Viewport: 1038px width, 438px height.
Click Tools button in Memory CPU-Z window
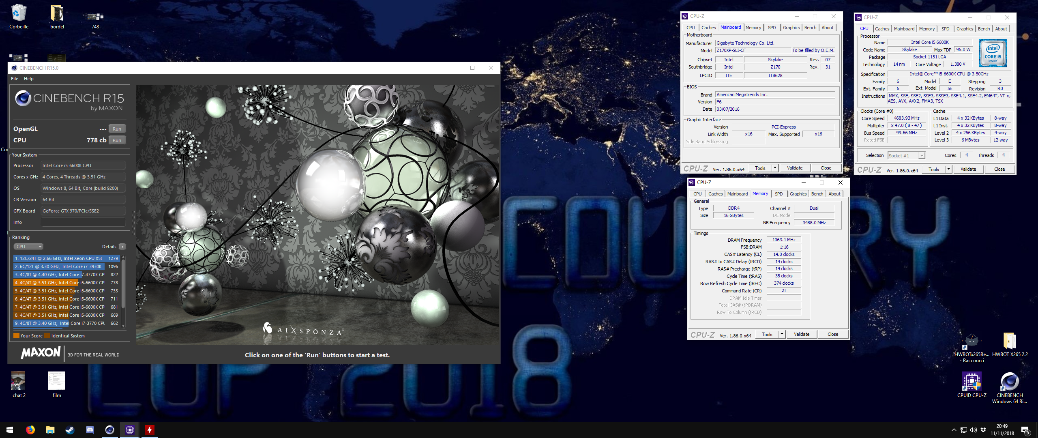pyautogui.click(x=767, y=334)
